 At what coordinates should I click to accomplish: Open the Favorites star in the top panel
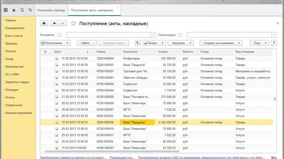coord(14,10)
